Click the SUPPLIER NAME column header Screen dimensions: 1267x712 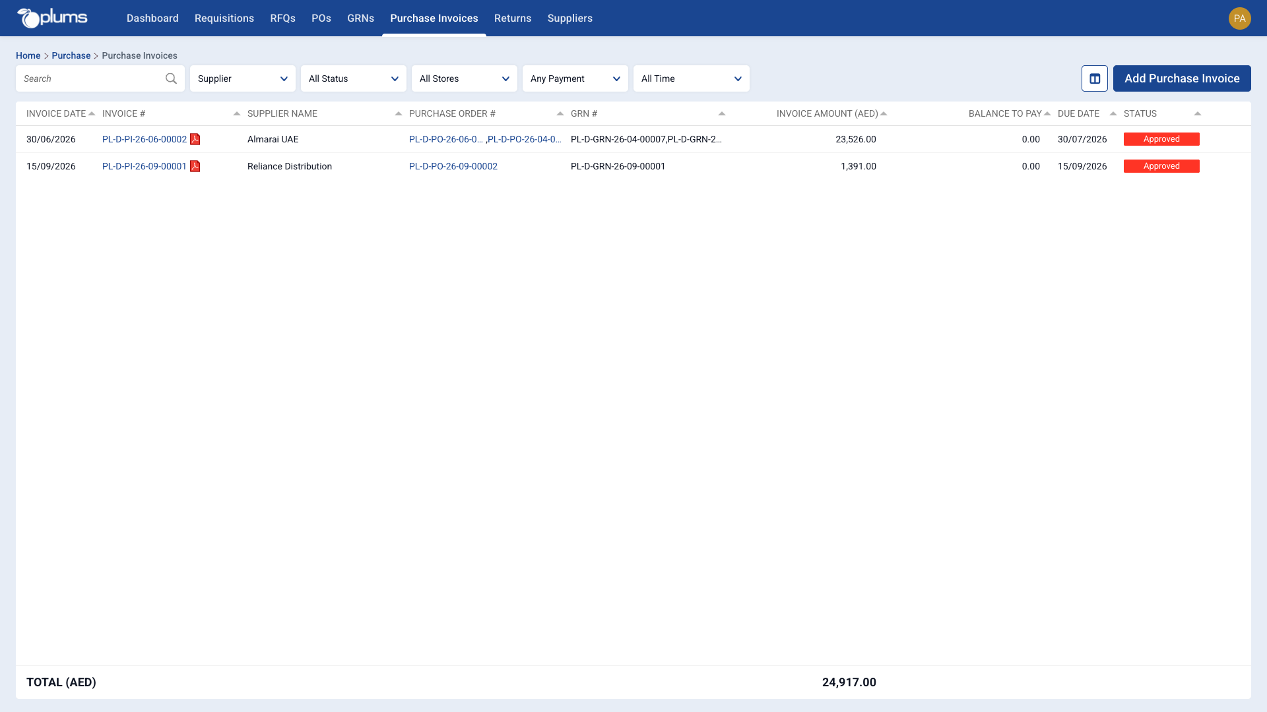click(x=282, y=113)
